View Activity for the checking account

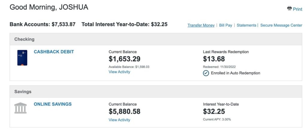(x=119, y=72)
